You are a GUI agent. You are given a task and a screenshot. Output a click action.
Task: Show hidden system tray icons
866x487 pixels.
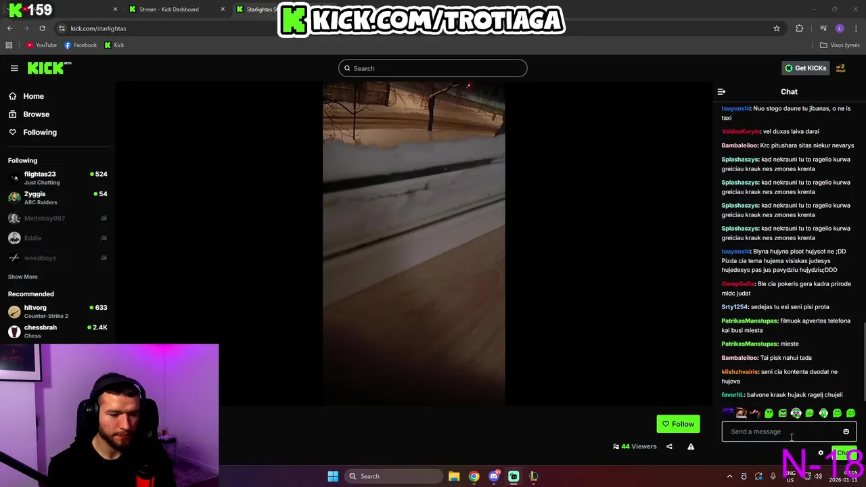click(x=729, y=476)
